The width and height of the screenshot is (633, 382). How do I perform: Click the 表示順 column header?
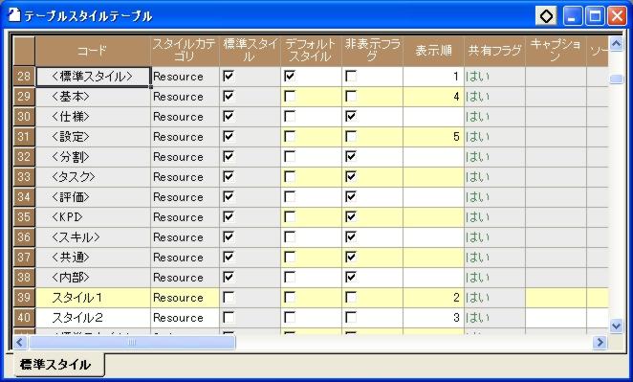coord(433,51)
